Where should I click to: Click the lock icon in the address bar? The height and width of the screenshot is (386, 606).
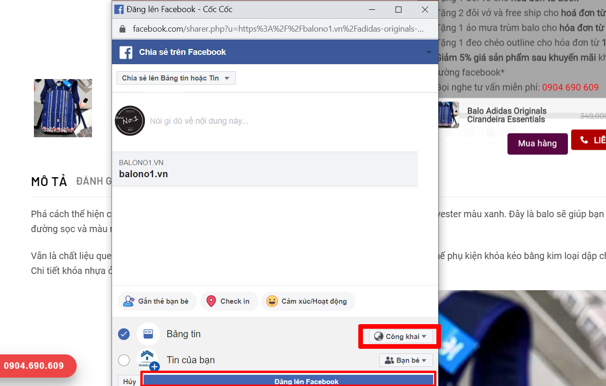[x=123, y=29]
